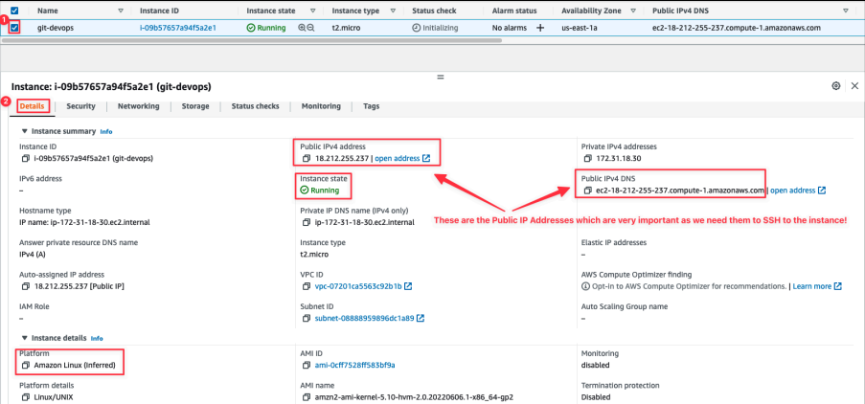Select us-east-1a availability zone cell
This screenshot has height=404, width=865.
[578, 28]
